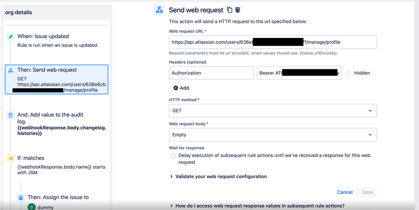Select When: Issue updated trigger step
419x210 pixels.
[x=57, y=41]
